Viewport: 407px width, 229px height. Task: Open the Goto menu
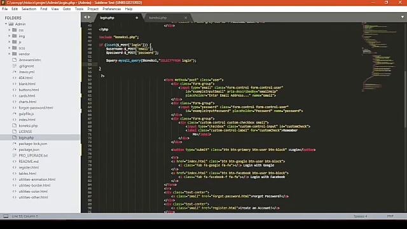click(67, 9)
